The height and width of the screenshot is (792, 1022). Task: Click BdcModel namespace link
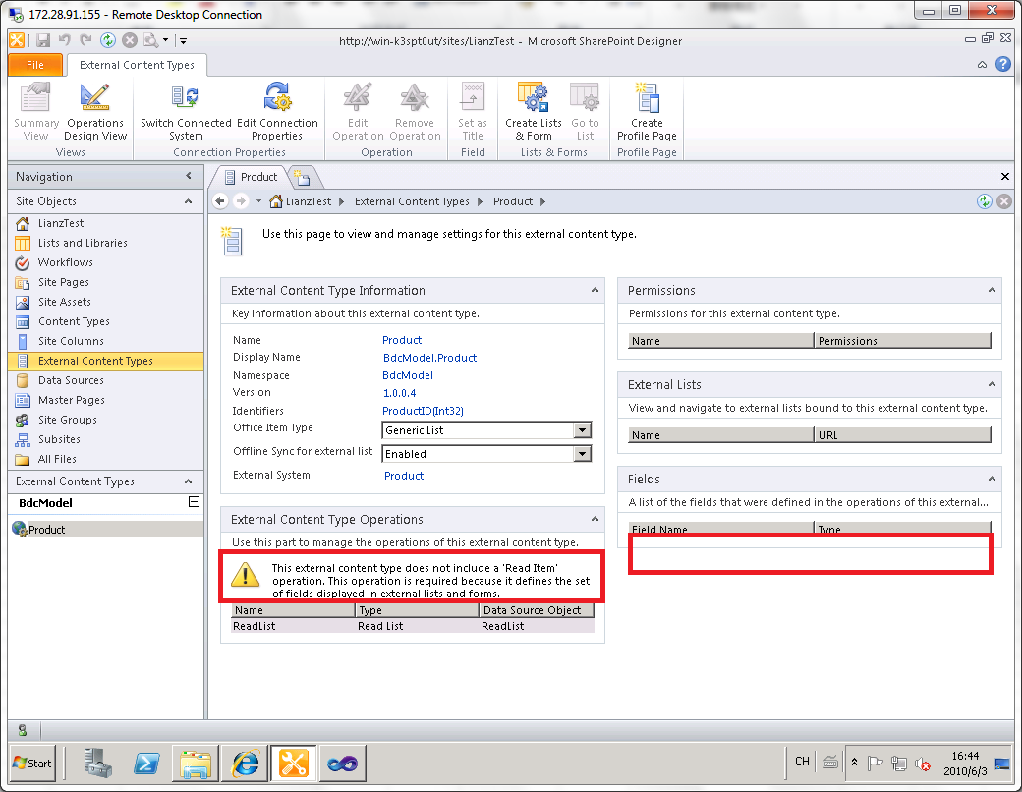[408, 374]
